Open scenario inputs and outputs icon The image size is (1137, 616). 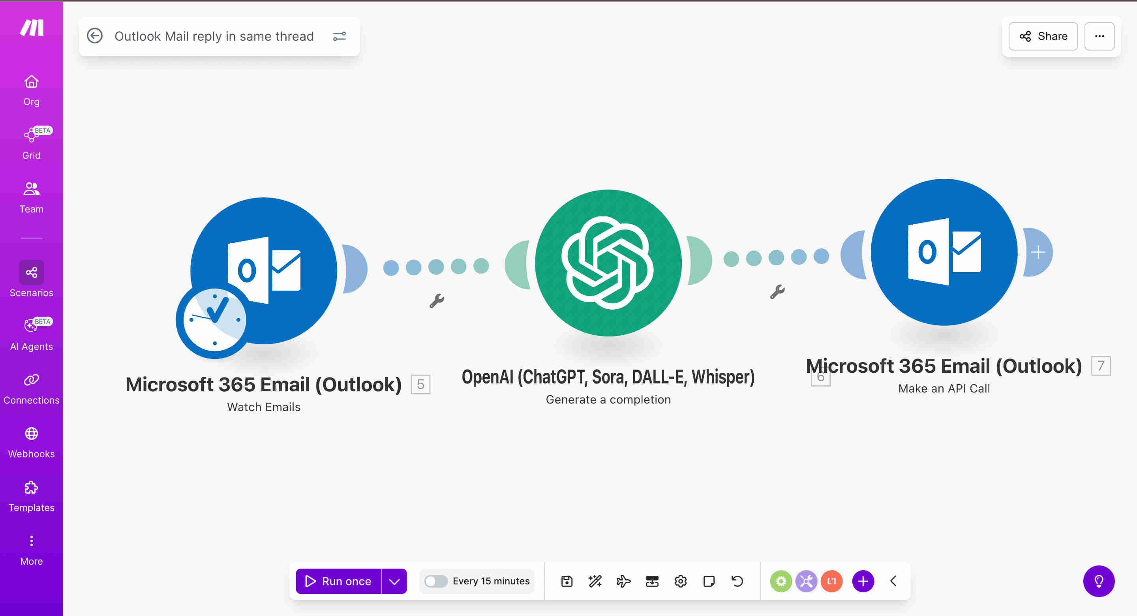coord(652,581)
